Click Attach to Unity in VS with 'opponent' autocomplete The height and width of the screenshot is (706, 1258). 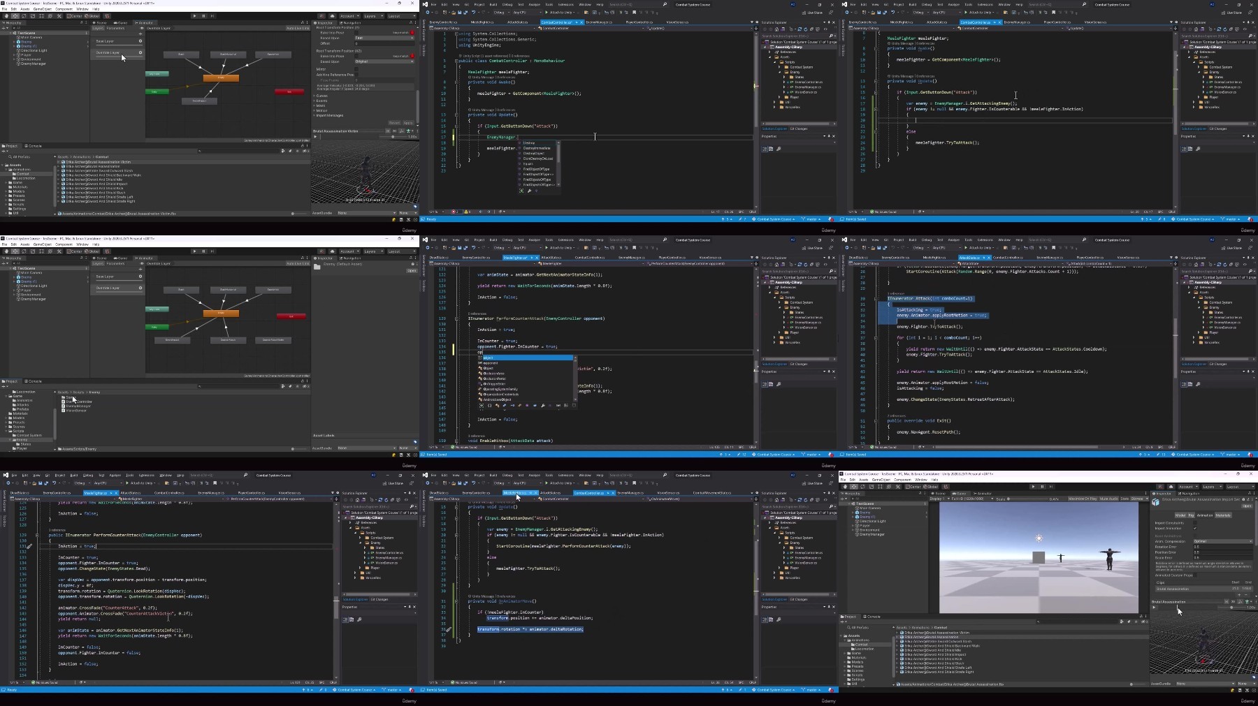click(x=561, y=248)
